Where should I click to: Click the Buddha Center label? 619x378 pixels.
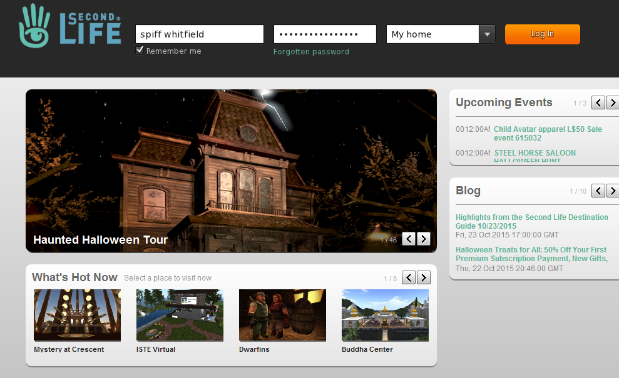pyautogui.click(x=367, y=349)
